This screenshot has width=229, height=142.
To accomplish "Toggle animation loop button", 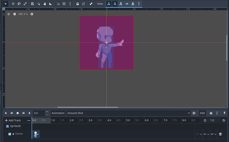I will coord(224,120).
